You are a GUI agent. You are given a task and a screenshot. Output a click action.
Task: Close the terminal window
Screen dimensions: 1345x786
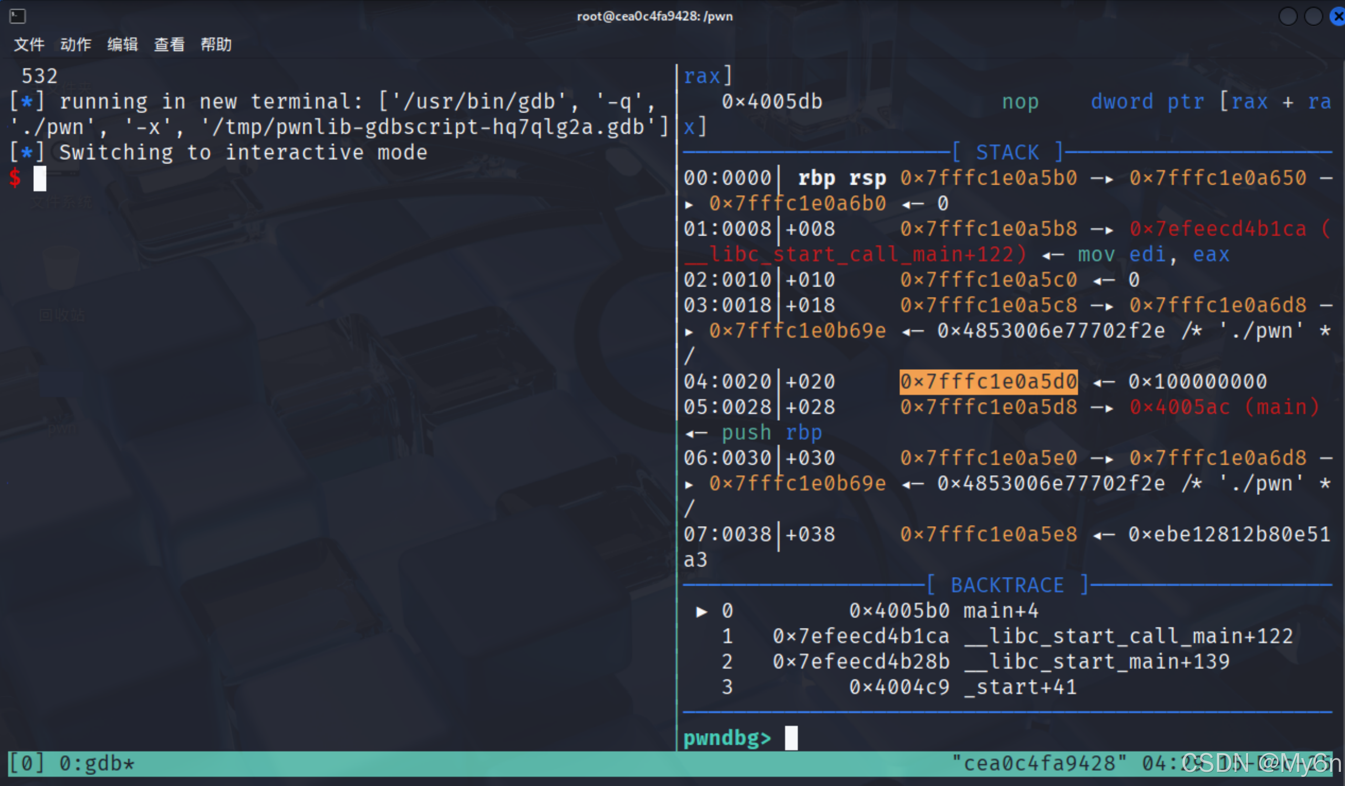pyautogui.click(x=1337, y=17)
